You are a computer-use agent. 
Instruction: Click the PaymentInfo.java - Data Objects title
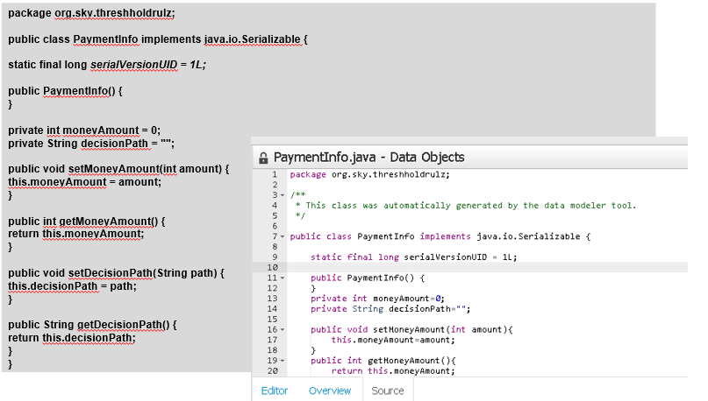(368, 158)
